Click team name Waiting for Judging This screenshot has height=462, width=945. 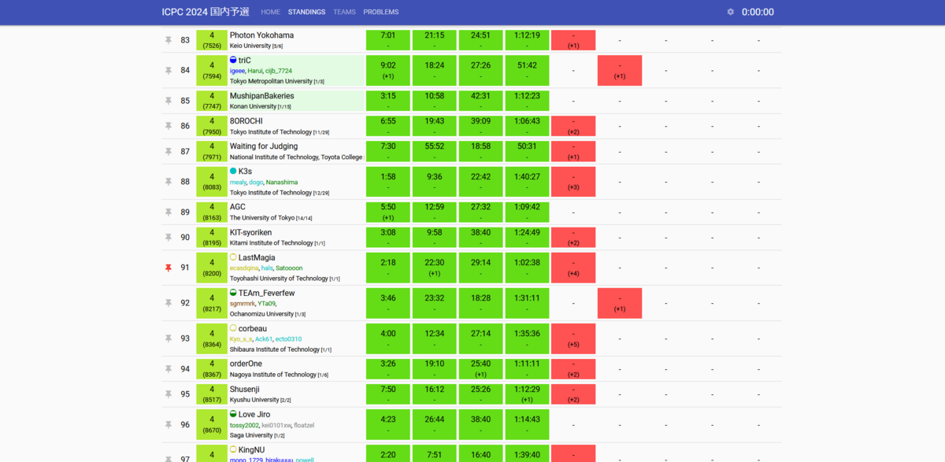[264, 146]
